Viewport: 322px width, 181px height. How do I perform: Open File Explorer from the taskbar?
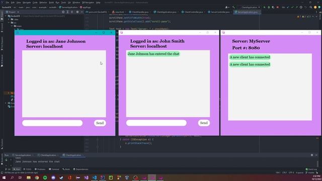pos(29,177)
